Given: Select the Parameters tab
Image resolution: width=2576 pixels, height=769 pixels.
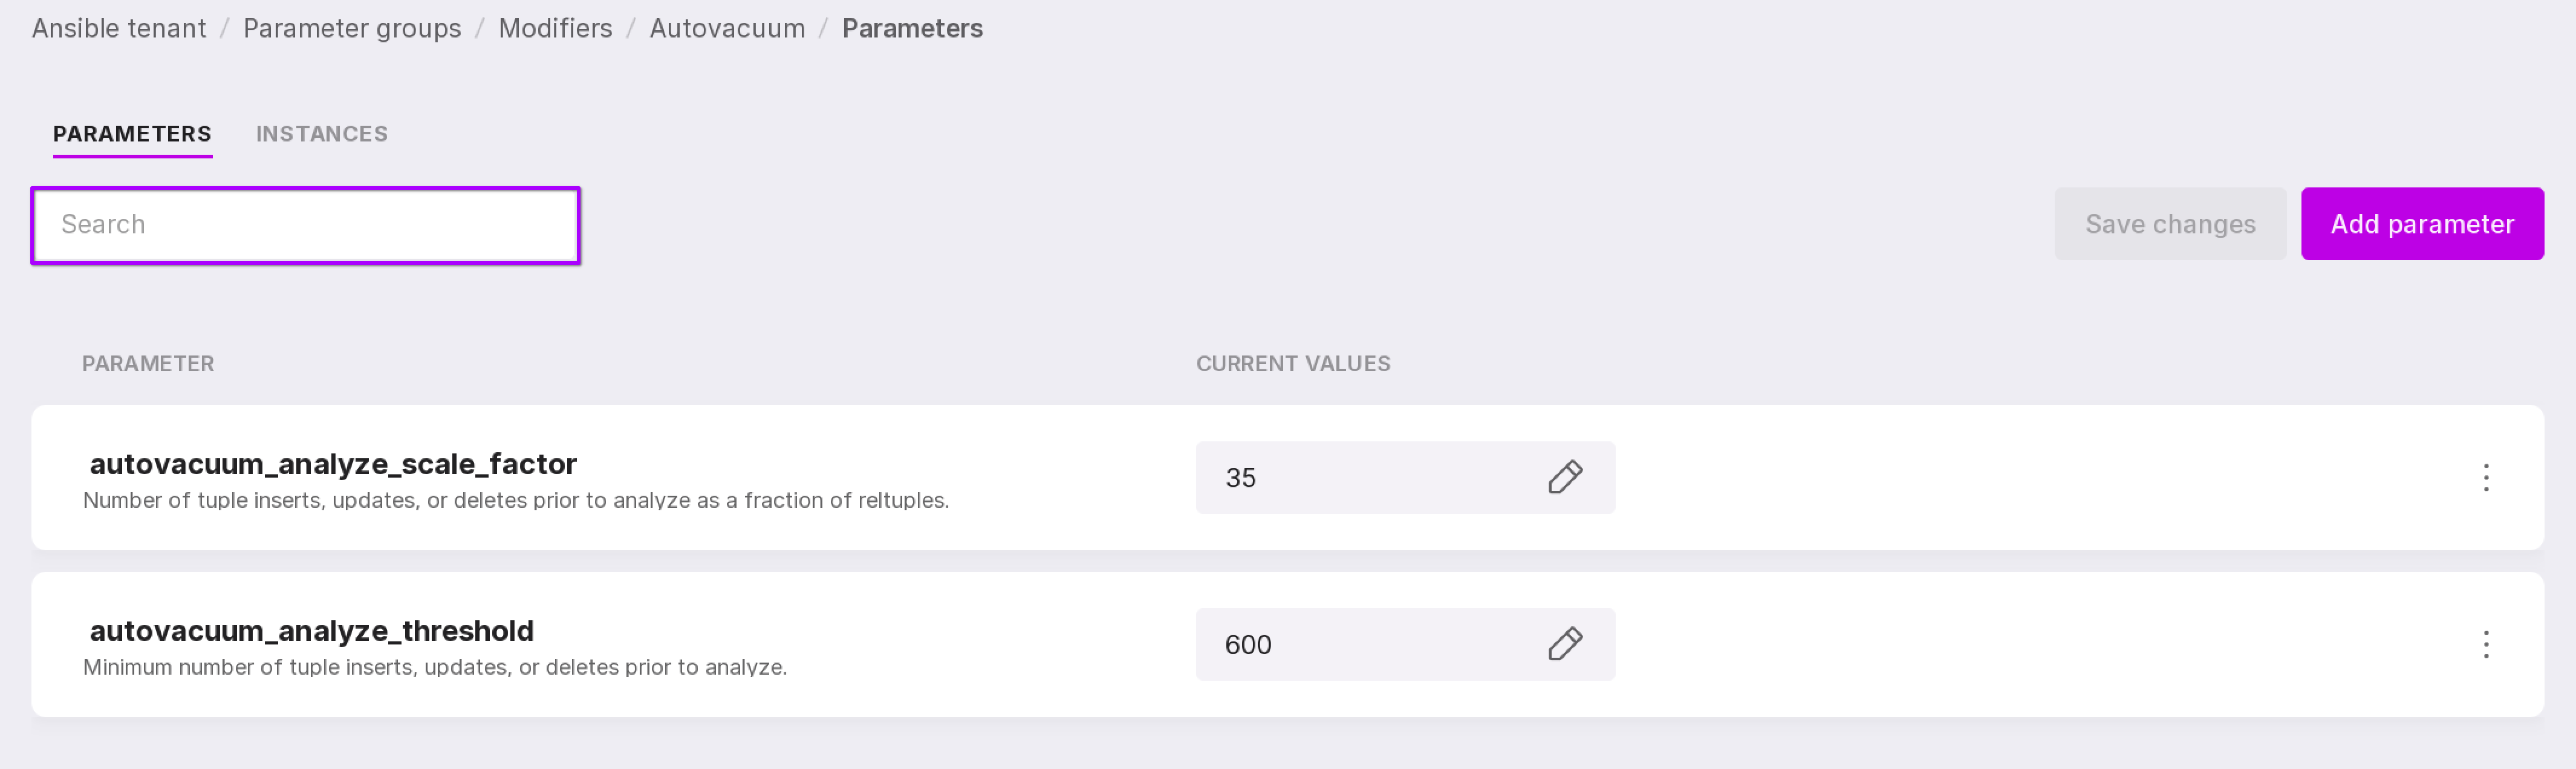Looking at the screenshot, I should [x=132, y=134].
